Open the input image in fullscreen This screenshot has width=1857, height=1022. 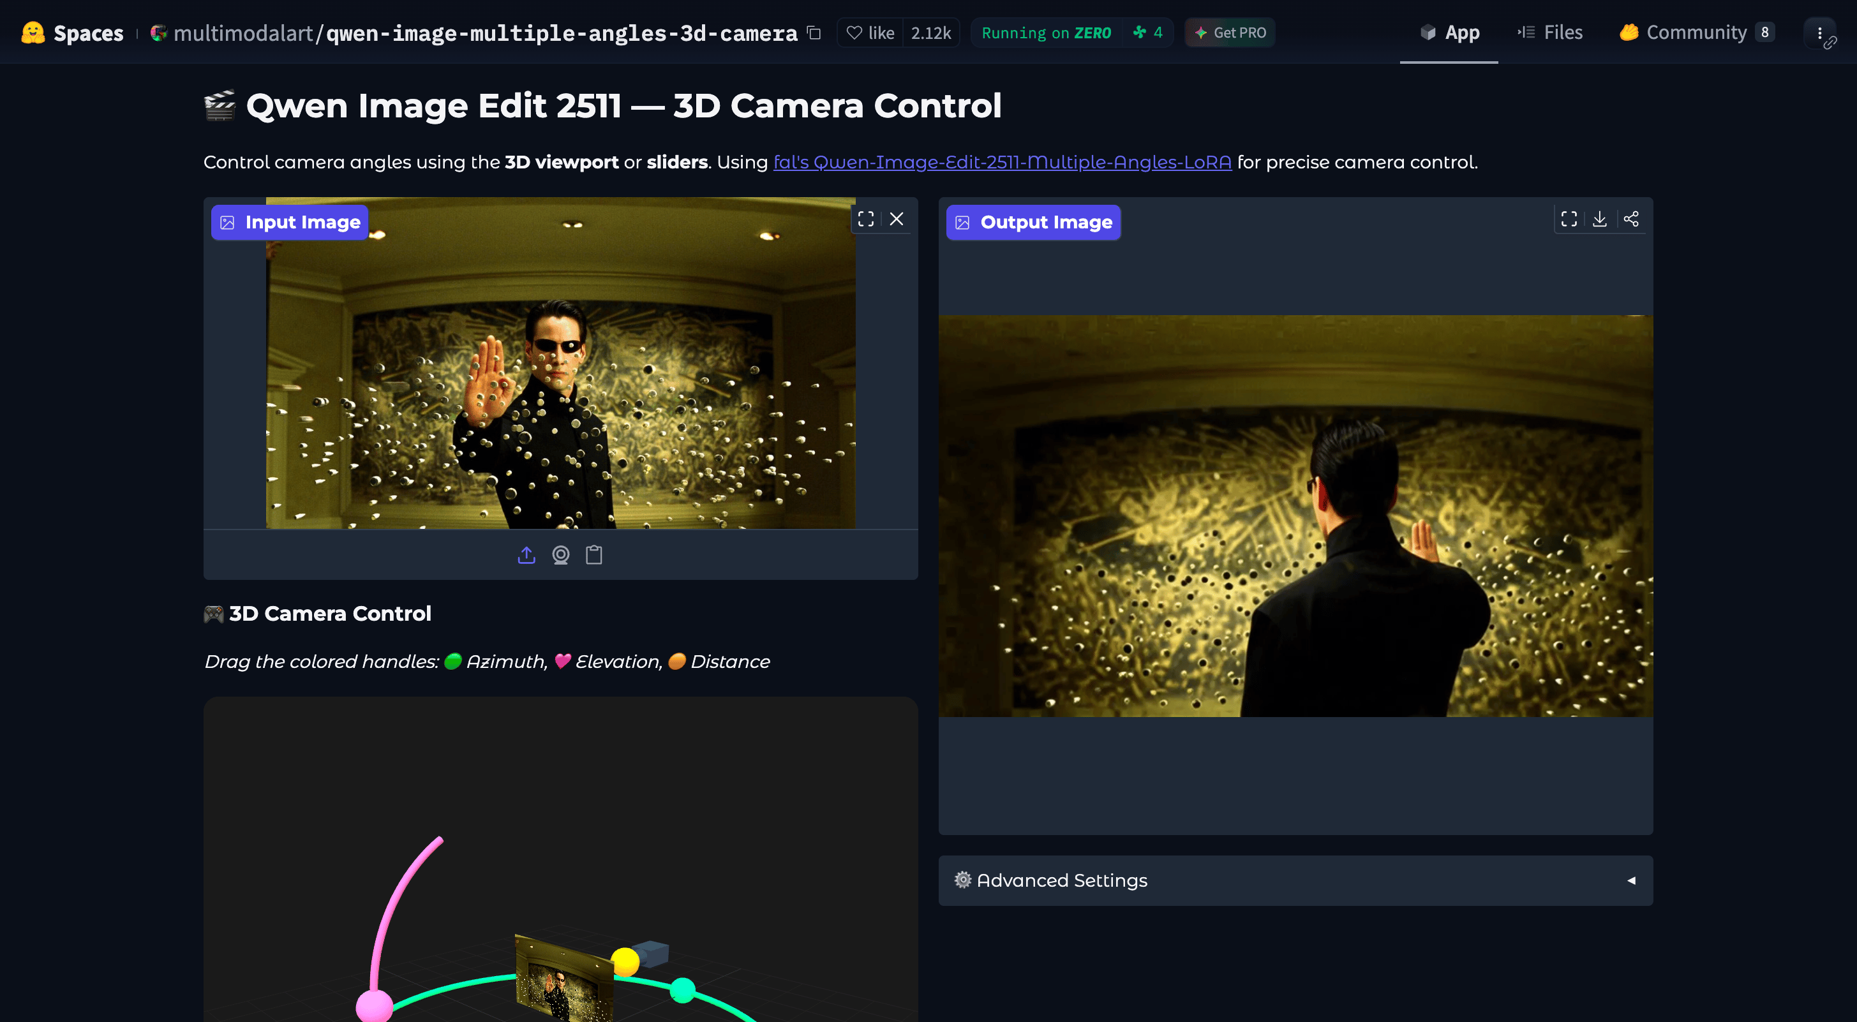[x=865, y=219]
